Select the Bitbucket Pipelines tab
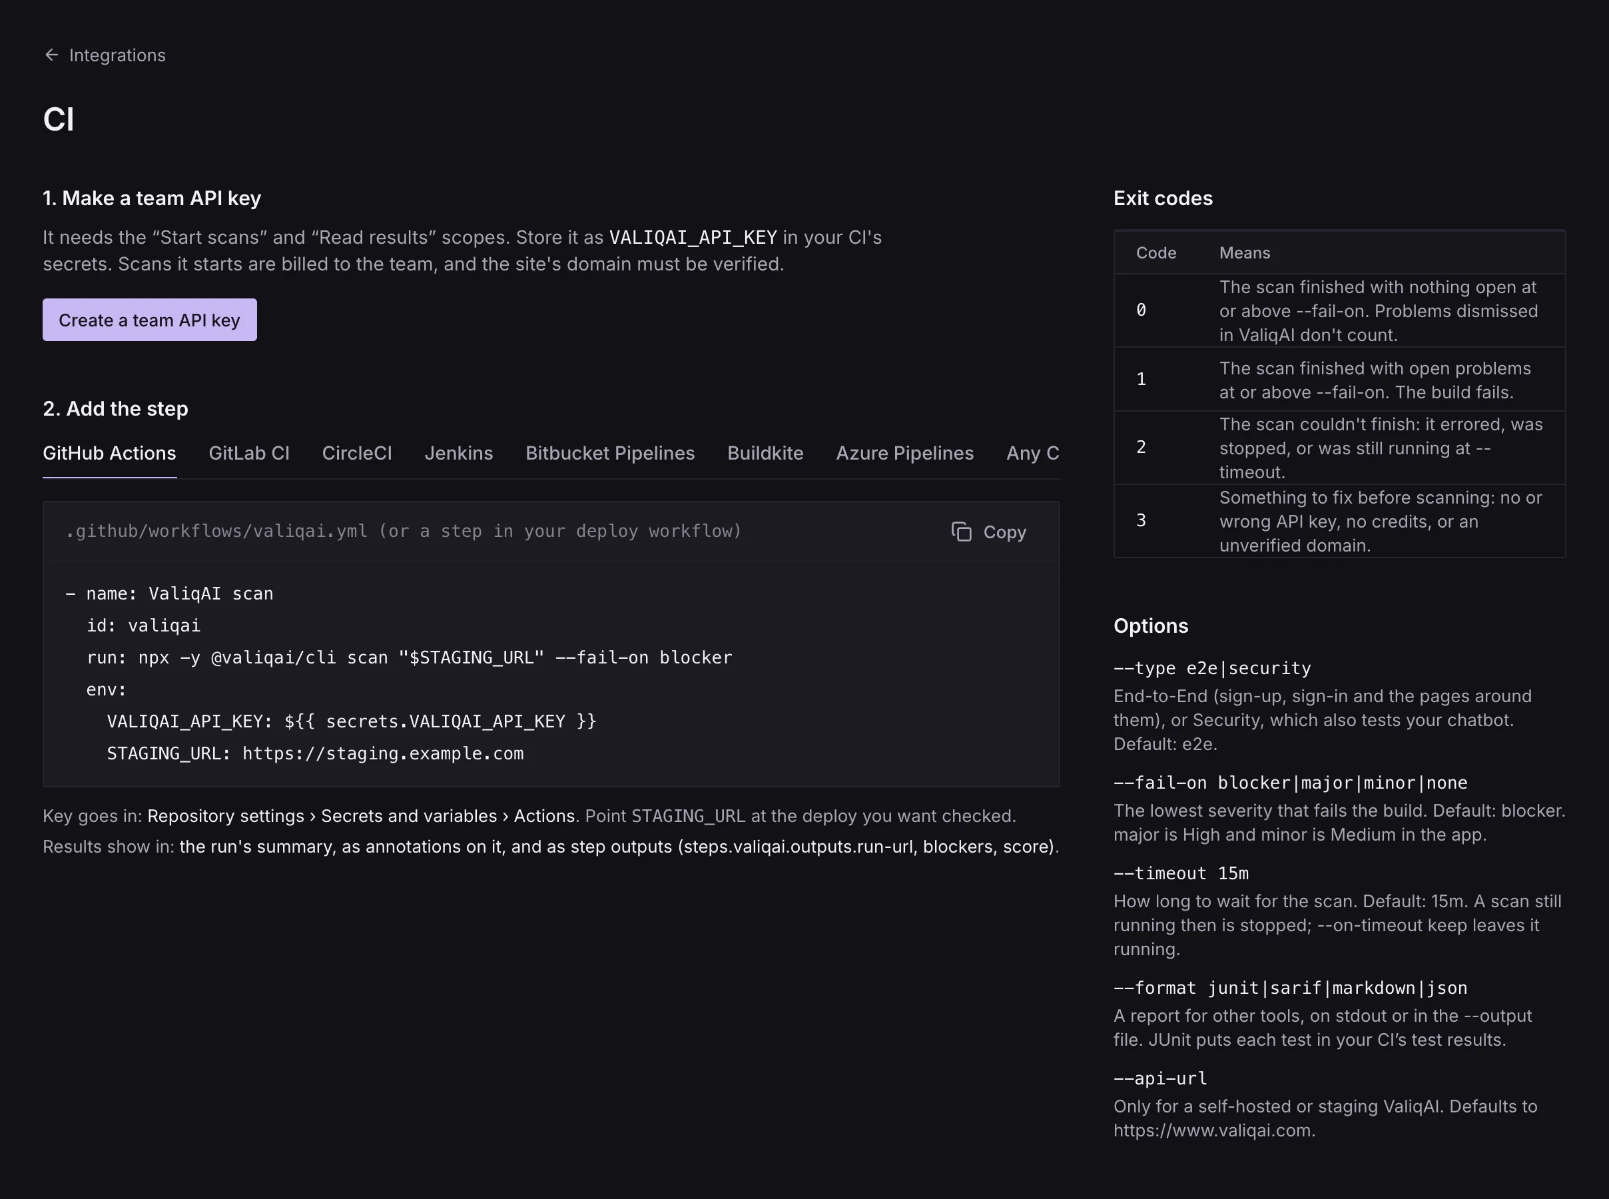Screen dimensions: 1609x1199 (x=610, y=453)
